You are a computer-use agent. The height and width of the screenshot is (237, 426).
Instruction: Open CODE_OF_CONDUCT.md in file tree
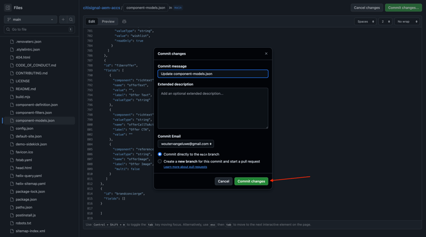click(x=36, y=65)
